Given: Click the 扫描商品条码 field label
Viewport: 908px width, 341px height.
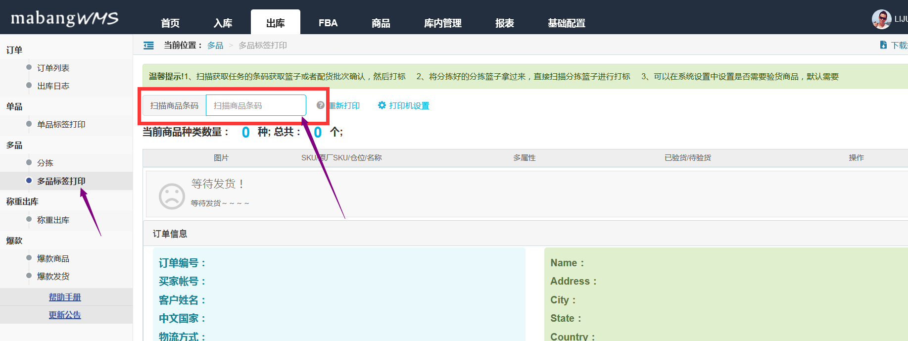Looking at the screenshot, I should point(174,105).
